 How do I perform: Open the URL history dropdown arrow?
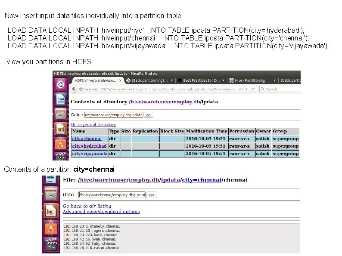point(247,89)
